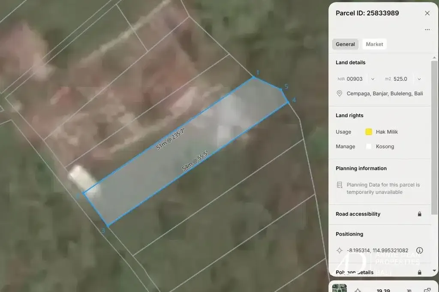The width and height of the screenshot is (439, 292).
Task: Click the locate crosshair icon in bottom bar
Action: click(x=358, y=291)
